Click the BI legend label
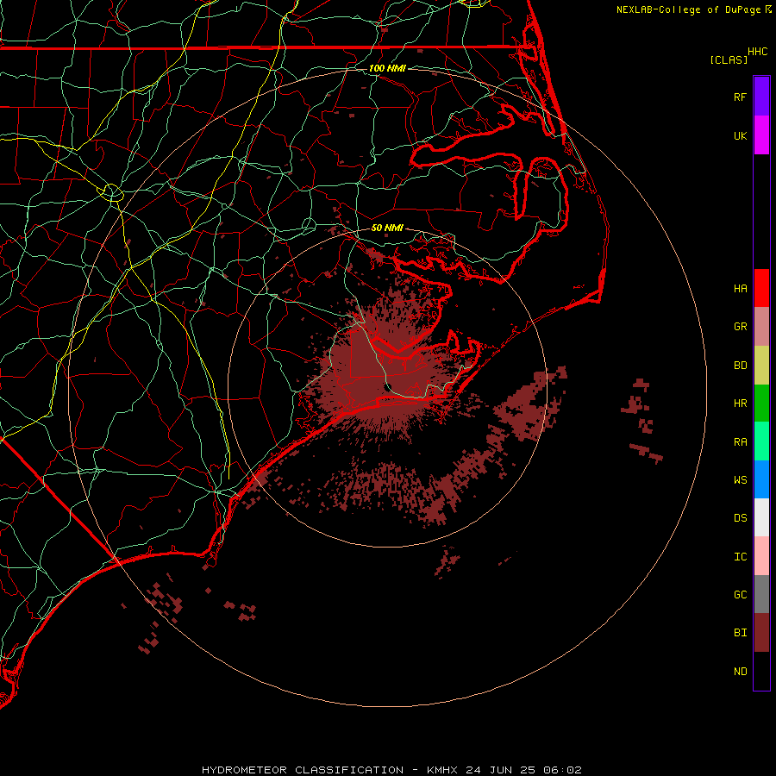This screenshot has width=776, height=776. pos(740,633)
